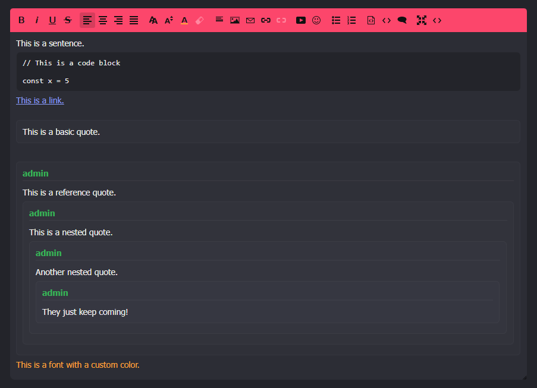Click the editor resize grip corner

(524, 377)
